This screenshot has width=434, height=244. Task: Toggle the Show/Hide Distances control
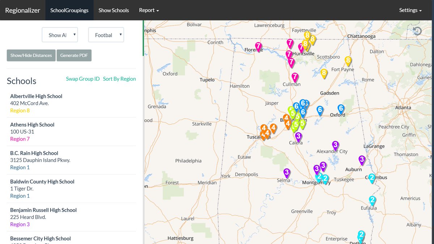click(x=31, y=55)
